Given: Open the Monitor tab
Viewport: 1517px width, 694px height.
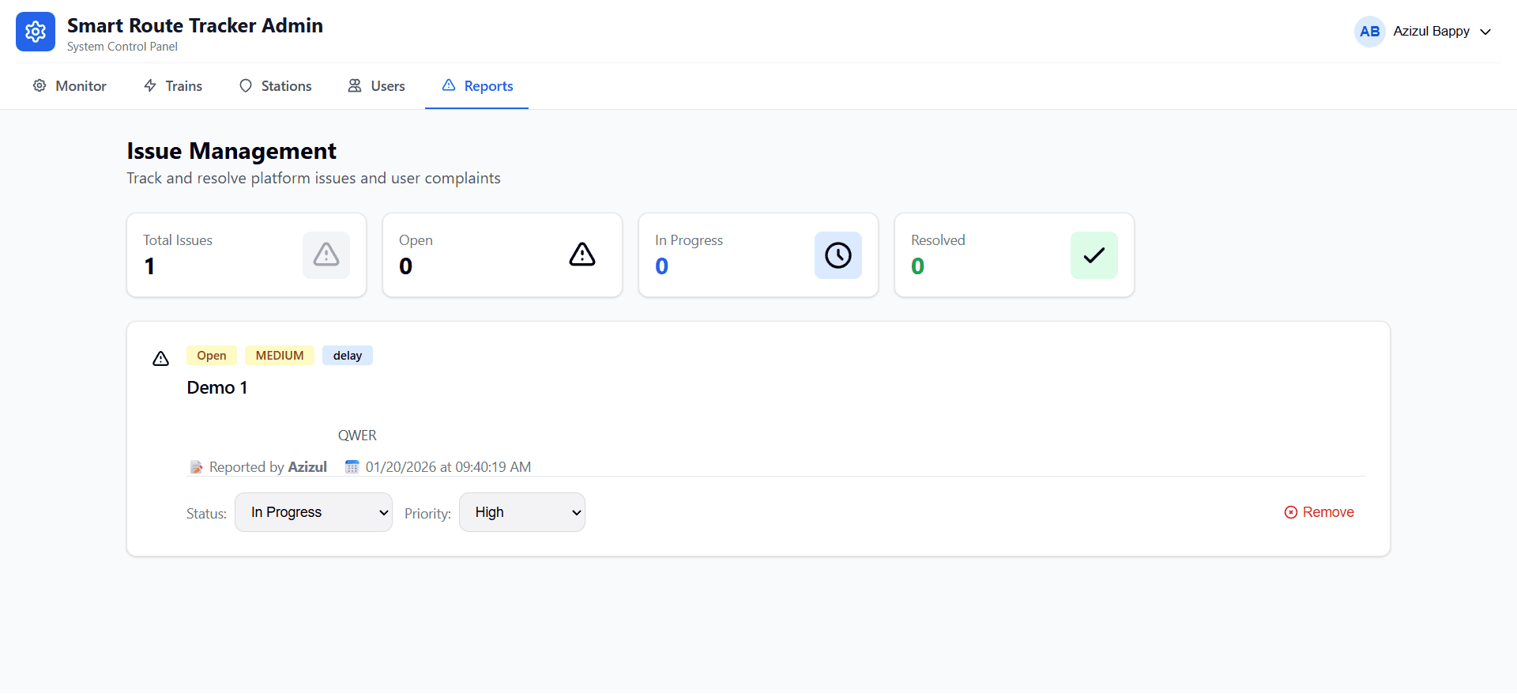Looking at the screenshot, I should pyautogui.click(x=70, y=86).
